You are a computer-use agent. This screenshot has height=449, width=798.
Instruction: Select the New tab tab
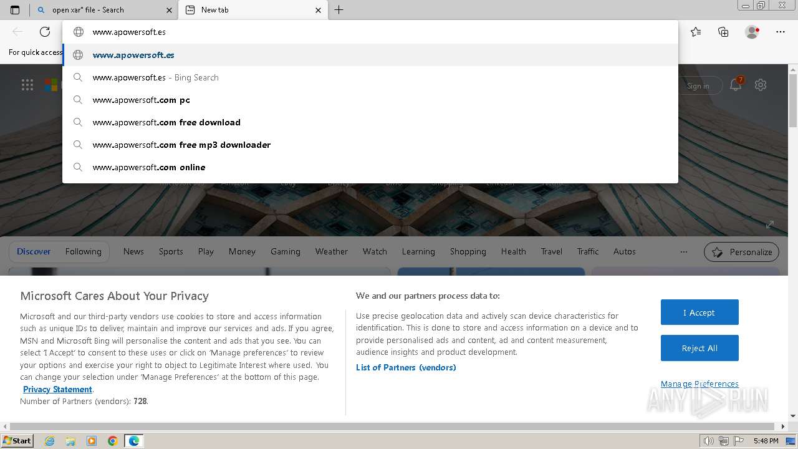252,10
